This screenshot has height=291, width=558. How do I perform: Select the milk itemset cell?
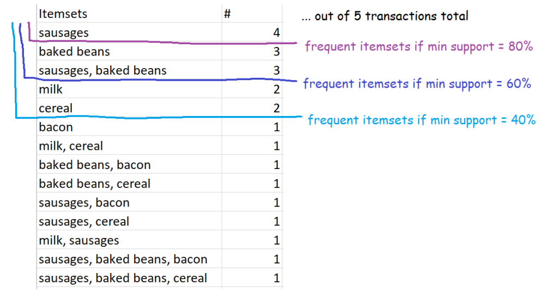click(129, 89)
